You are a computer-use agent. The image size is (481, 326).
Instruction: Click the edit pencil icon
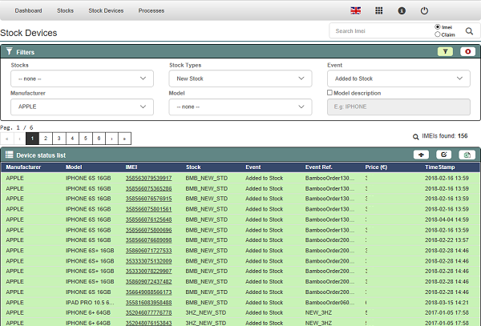click(x=445, y=154)
